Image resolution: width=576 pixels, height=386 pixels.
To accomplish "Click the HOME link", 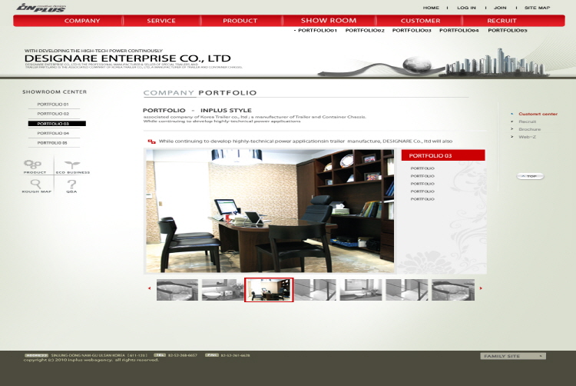I will tap(431, 8).
